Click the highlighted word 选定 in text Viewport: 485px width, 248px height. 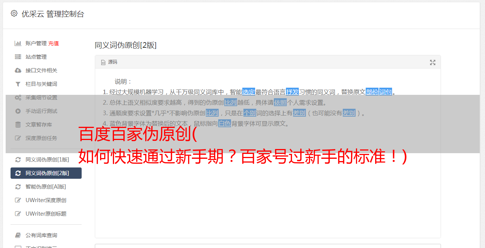click(x=249, y=92)
